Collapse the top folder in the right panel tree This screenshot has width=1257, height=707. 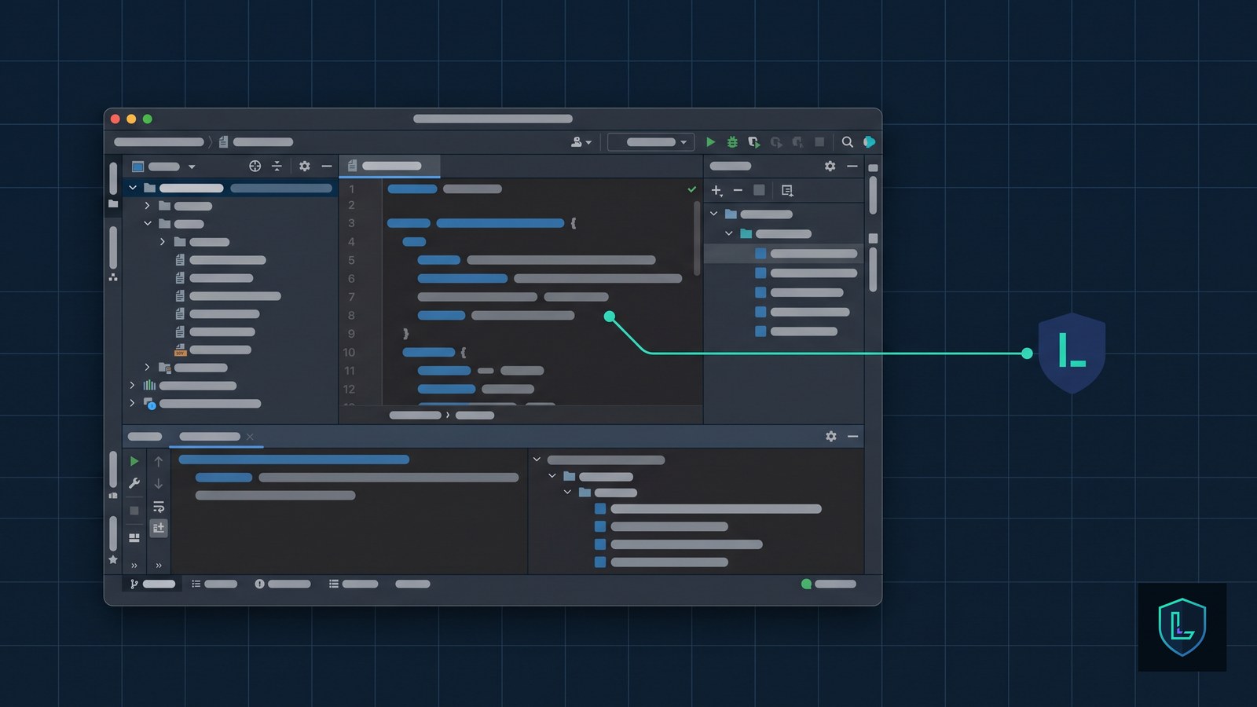713,214
